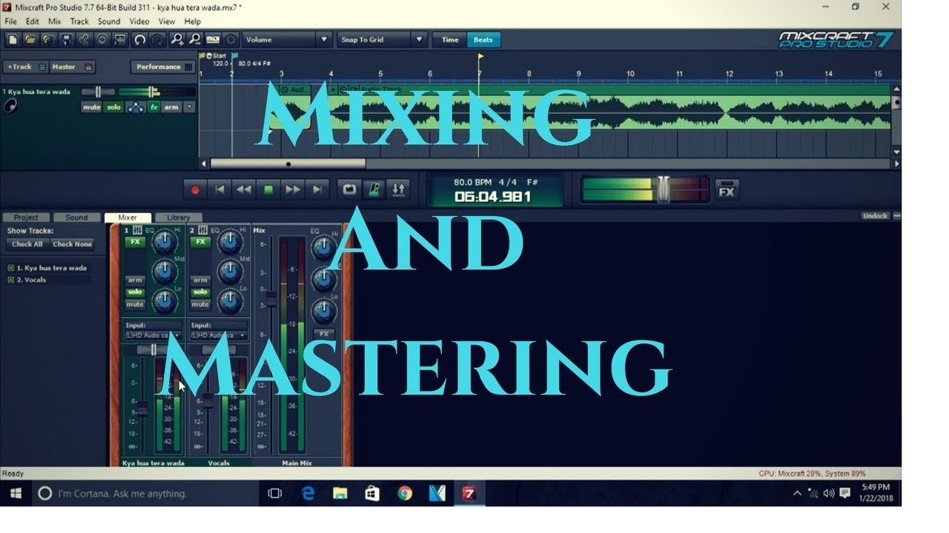The width and height of the screenshot is (949, 533).
Task: Click the Main Mix volume fader
Action: tap(271, 298)
